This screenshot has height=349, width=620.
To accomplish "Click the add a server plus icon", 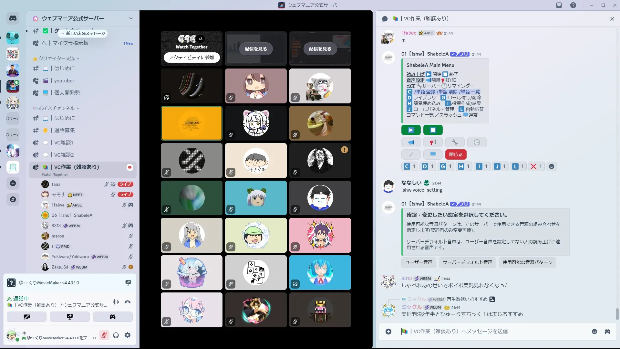I will pos(13,183).
